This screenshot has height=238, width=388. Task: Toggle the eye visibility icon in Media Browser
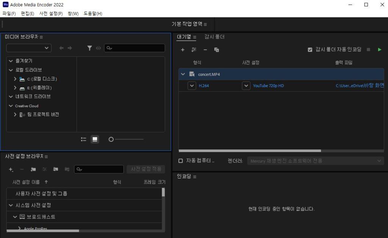[99, 48]
